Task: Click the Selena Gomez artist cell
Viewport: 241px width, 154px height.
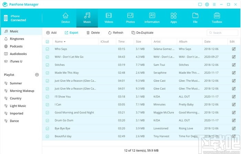Action: click(x=164, y=49)
